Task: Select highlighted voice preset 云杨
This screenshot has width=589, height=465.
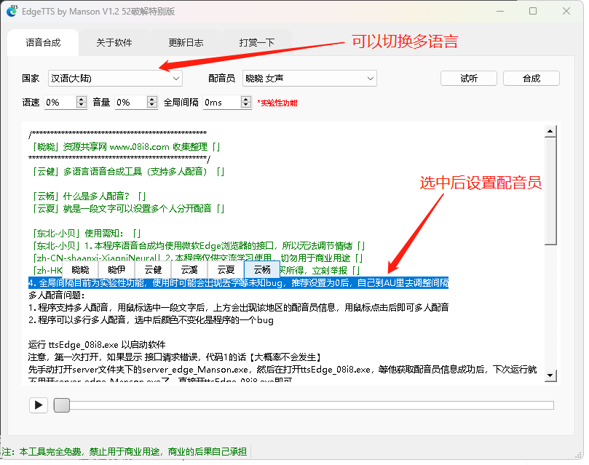Action: click(x=261, y=269)
